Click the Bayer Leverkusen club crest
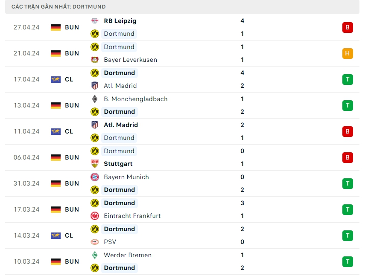The width and height of the screenshot is (365, 276). click(x=95, y=60)
